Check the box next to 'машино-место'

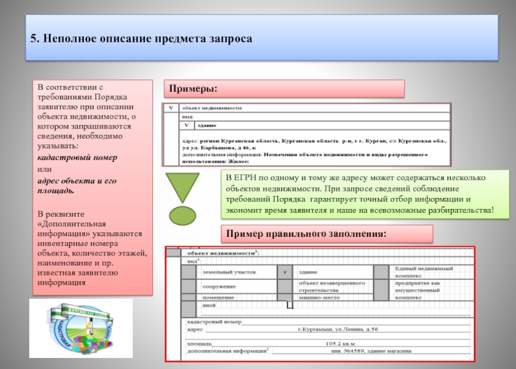(284, 297)
